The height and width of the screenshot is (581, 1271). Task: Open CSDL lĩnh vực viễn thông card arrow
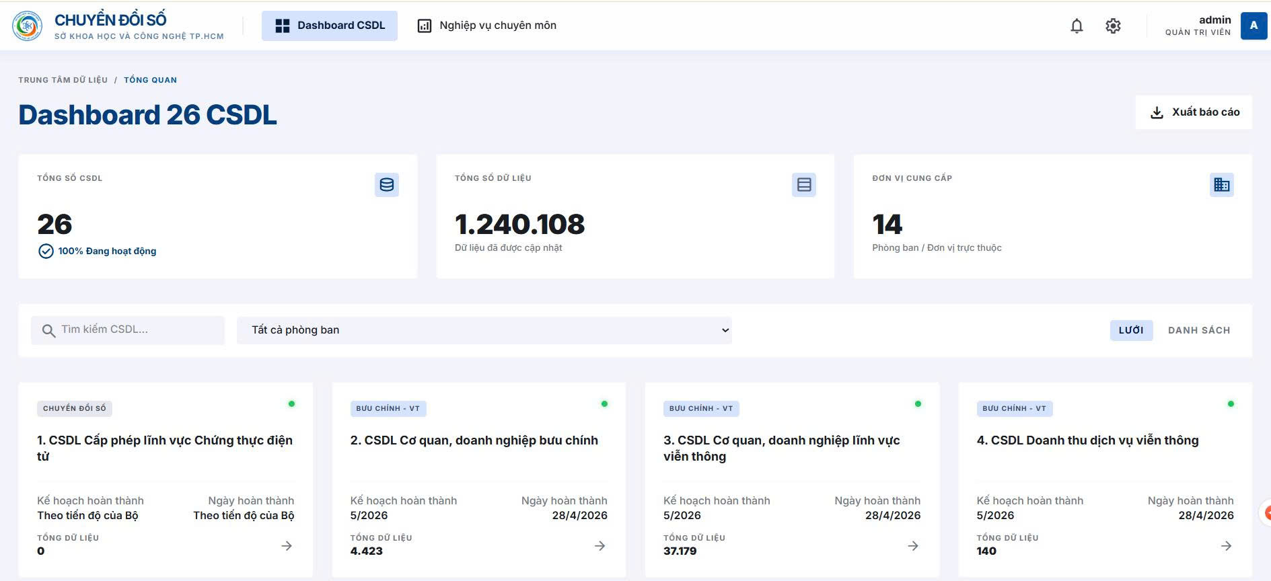click(913, 546)
